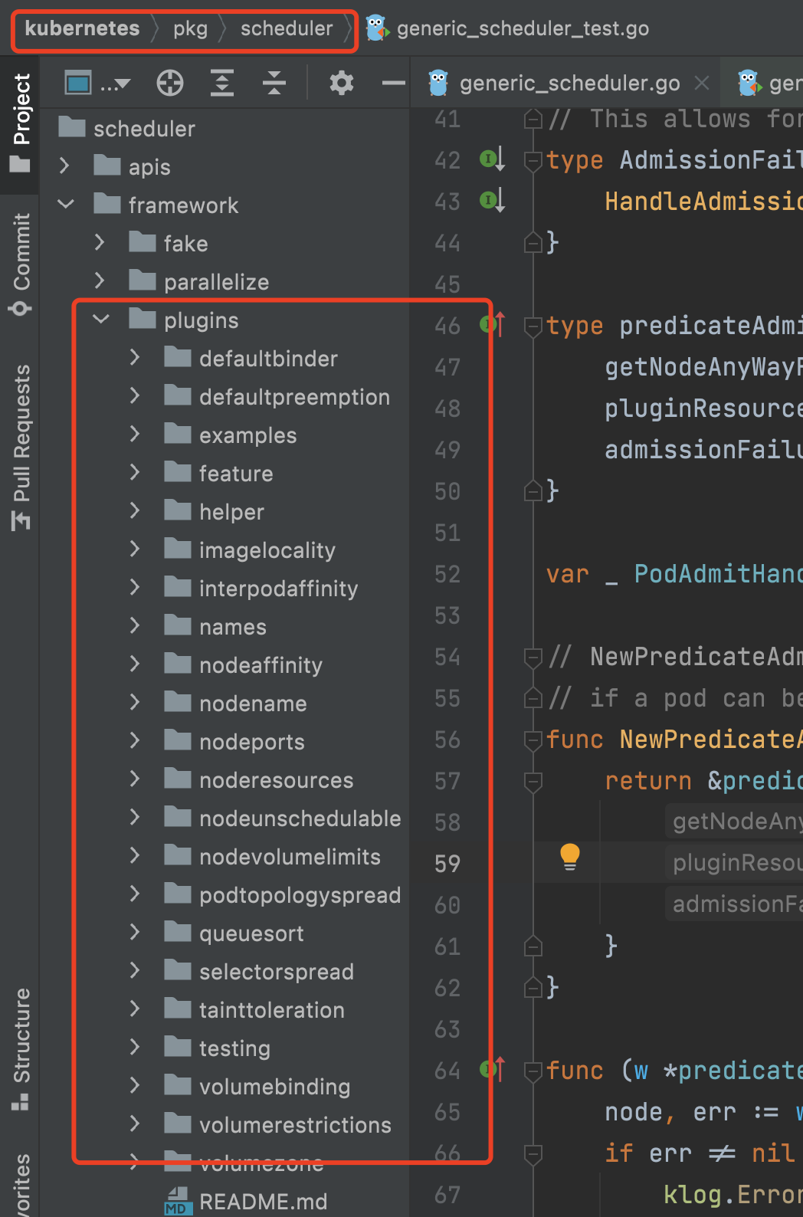Open project view settings gear
This screenshot has height=1217, width=803.
click(x=341, y=83)
